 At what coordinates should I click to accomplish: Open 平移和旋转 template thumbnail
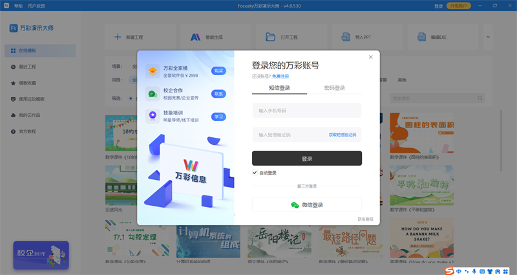click(422, 185)
